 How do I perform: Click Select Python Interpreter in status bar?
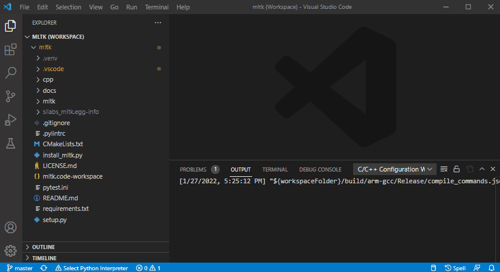(x=92, y=268)
